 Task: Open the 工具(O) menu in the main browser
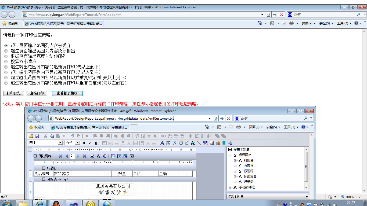344,23
